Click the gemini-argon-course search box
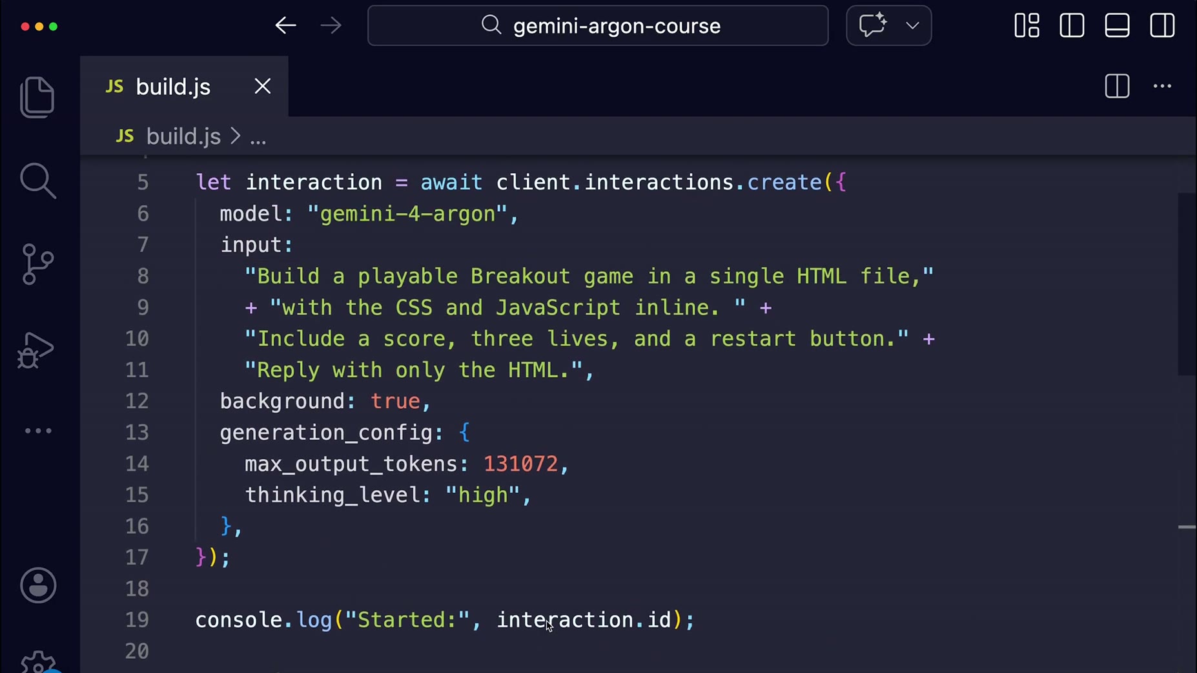Screen dimensions: 1197x673 point(598,26)
